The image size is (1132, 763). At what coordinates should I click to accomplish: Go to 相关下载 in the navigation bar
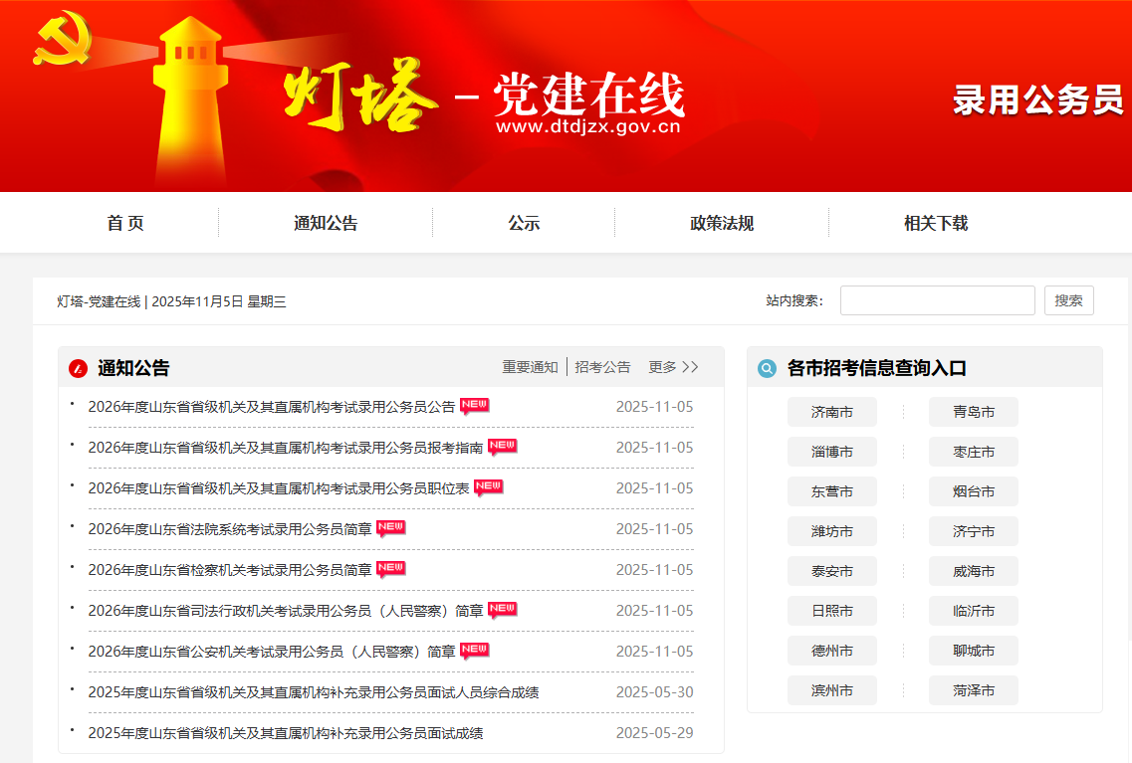(x=936, y=224)
